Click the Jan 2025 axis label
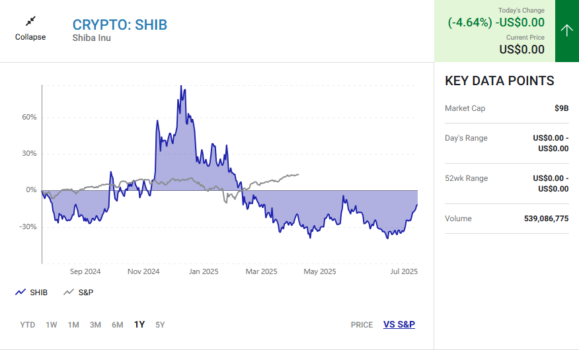The image size is (579, 350). coord(204,271)
